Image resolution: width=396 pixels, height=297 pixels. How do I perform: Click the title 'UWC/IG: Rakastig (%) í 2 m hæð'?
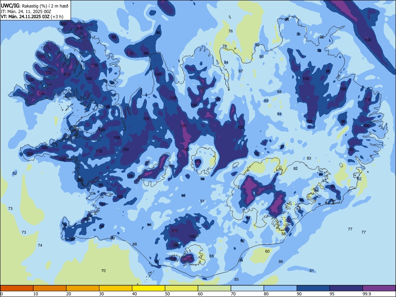point(34,6)
